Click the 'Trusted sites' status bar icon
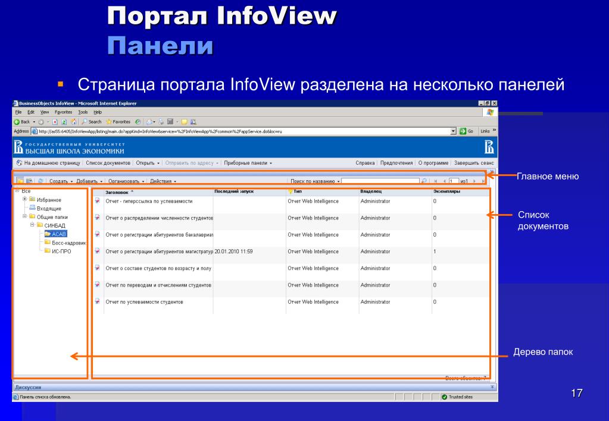The image size is (609, 421). pyautogui.click(x=444, y=397)
